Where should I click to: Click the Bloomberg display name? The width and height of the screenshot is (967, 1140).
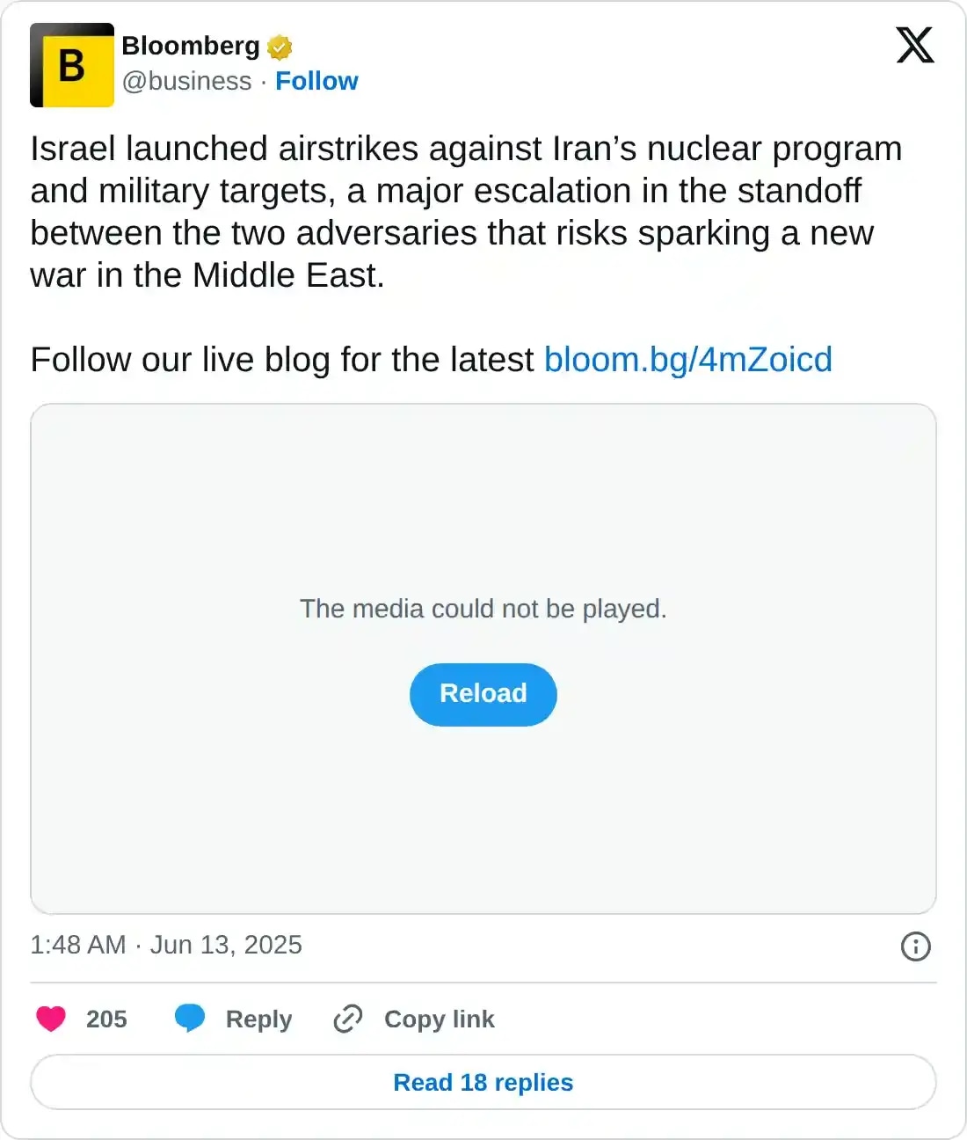189,46
